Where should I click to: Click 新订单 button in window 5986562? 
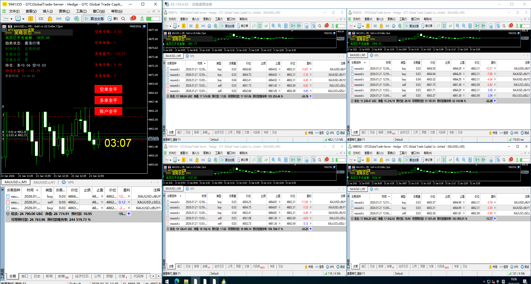427,160
